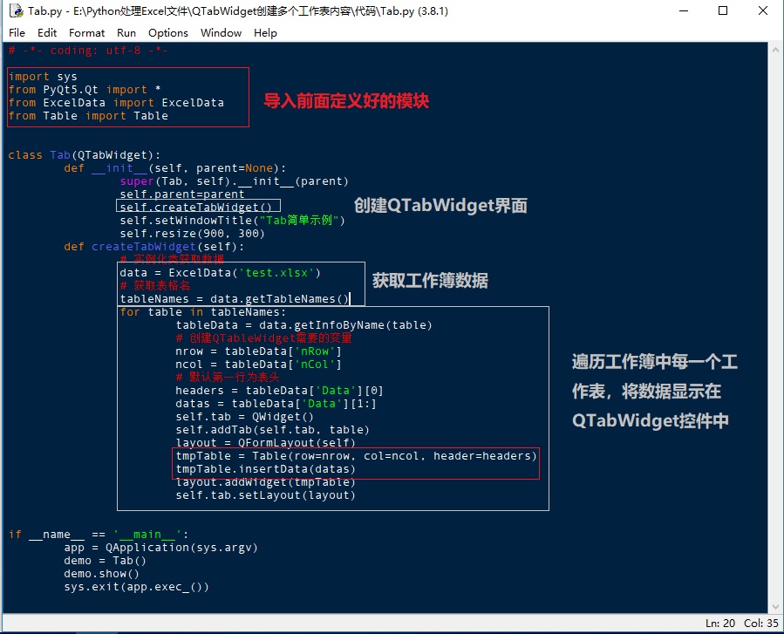This screenshot has width=784, height=634.
Task: Show the Window menu
Action: click(x=221, y=32)
